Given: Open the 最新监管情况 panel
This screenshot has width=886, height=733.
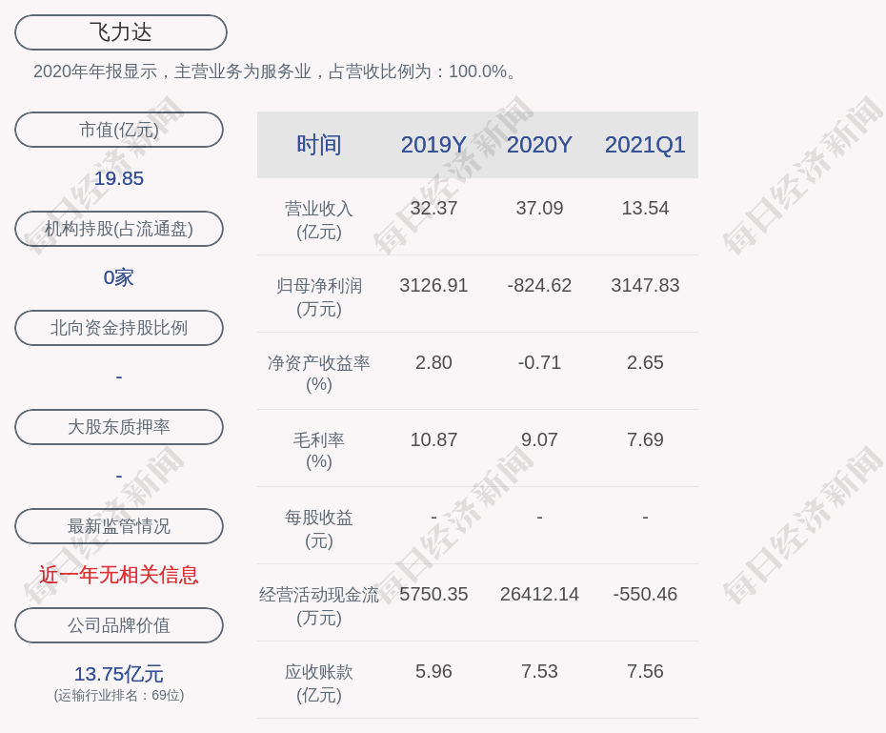Looking at the screenshot, I should (119, 526).
